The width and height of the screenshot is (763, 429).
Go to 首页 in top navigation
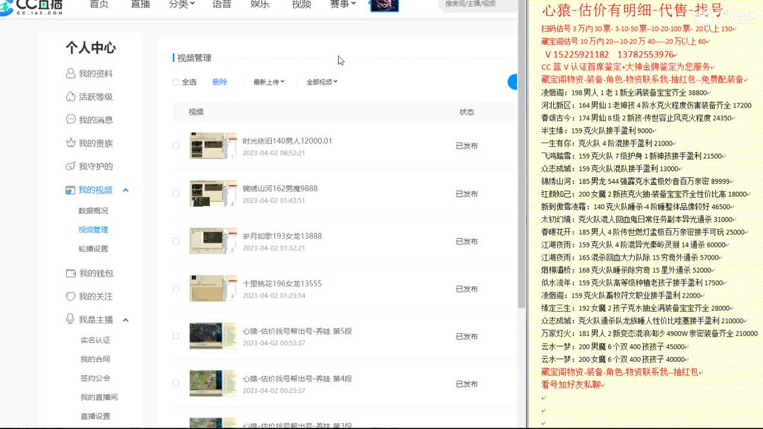[99, 4]
